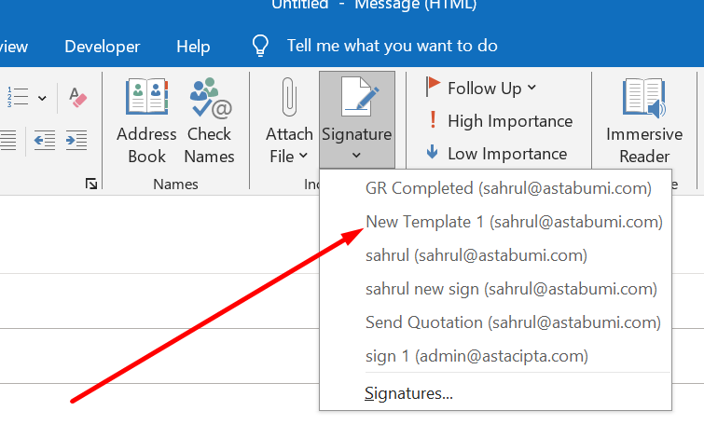Open the numbering list dropdown arrow
The height and width of the screenshot is (438, 704).
(x=41, y=97)
